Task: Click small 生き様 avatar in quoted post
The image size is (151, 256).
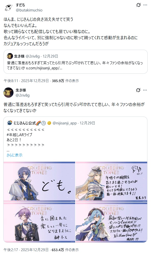Action: click(10, 56)
